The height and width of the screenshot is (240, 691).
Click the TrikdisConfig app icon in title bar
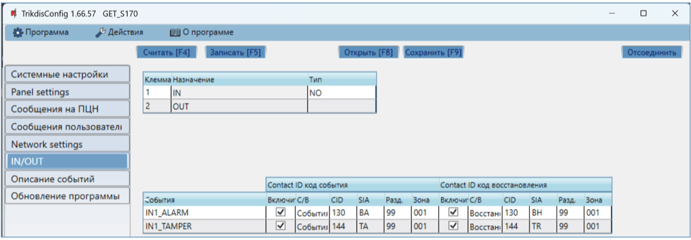(13, 13)
